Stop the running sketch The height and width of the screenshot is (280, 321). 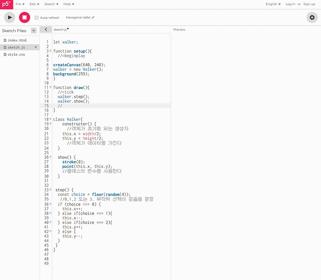pos(24,17)
